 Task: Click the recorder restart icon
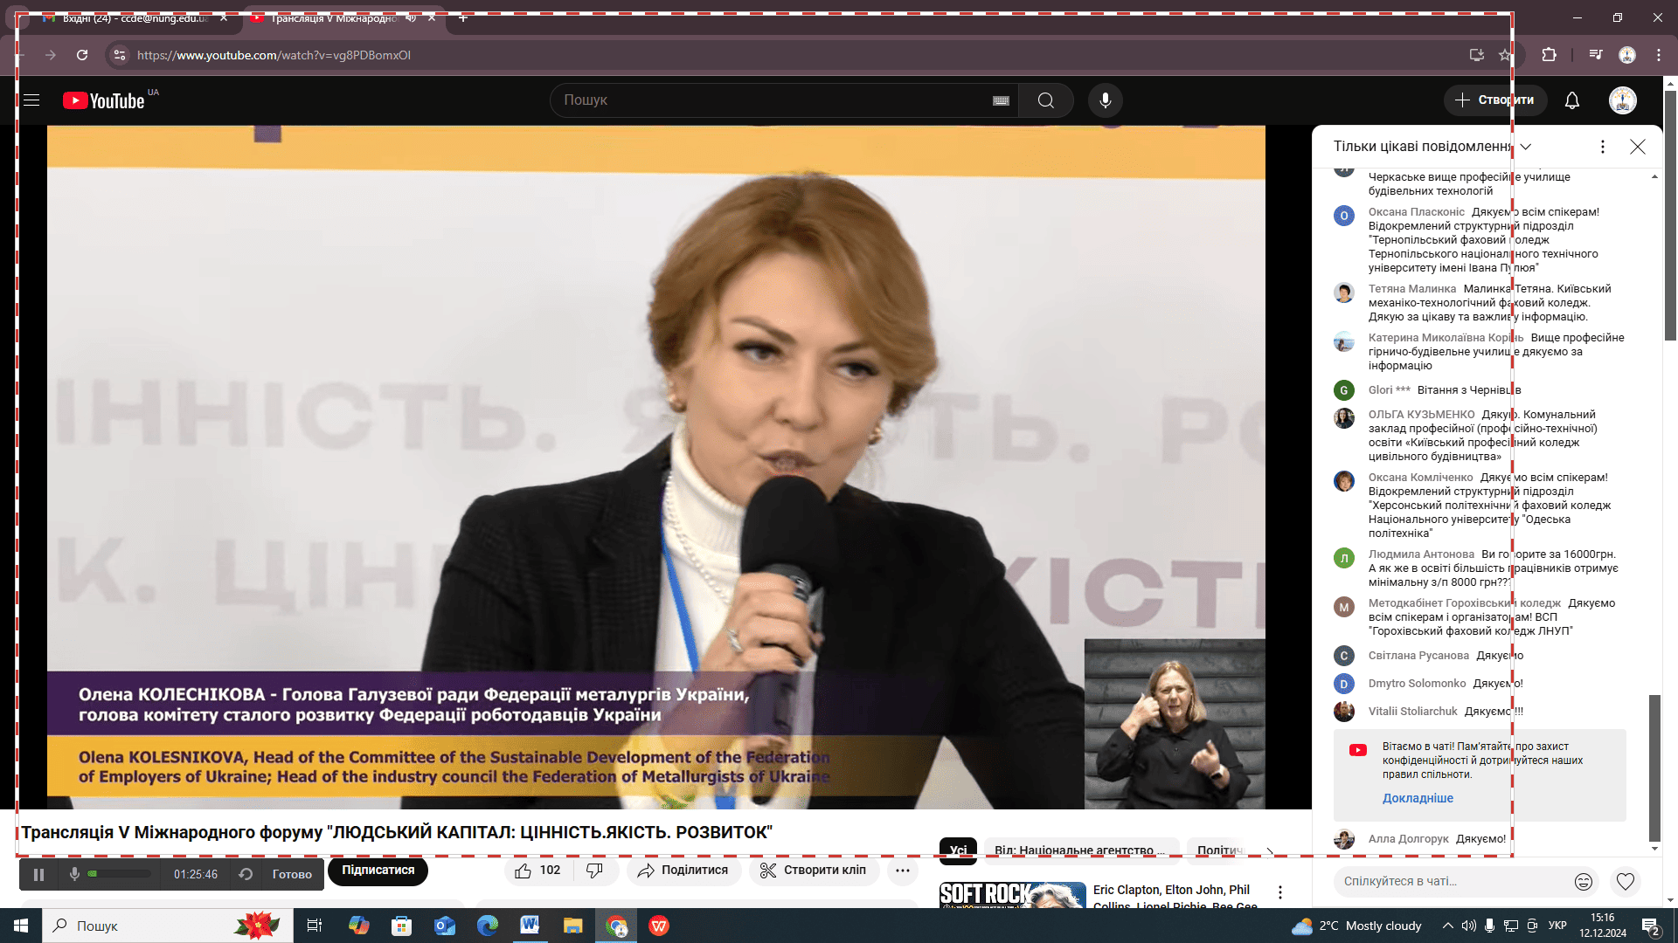click(246, 874)
